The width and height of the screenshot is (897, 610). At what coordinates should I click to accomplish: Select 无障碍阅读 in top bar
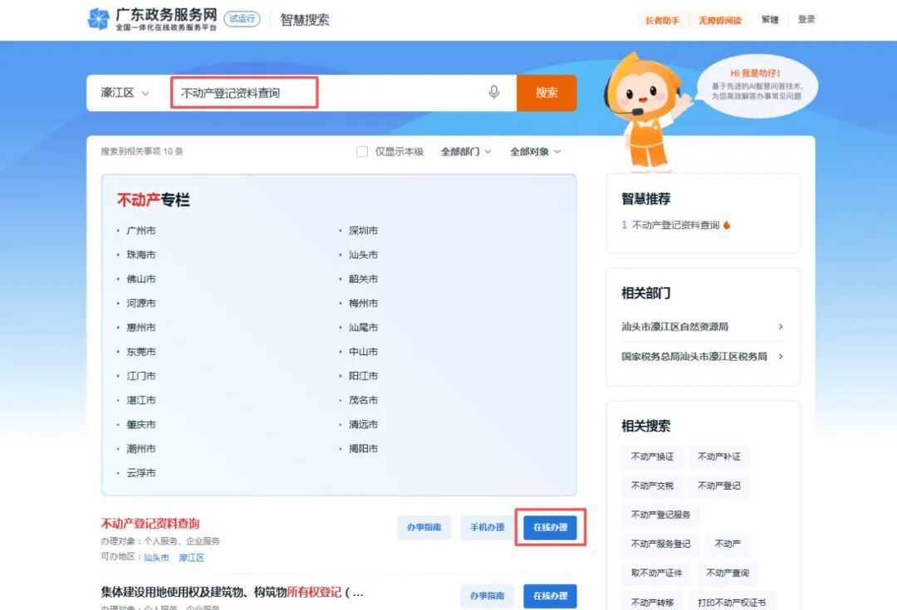pyautogui.click(x=719, y=20)
